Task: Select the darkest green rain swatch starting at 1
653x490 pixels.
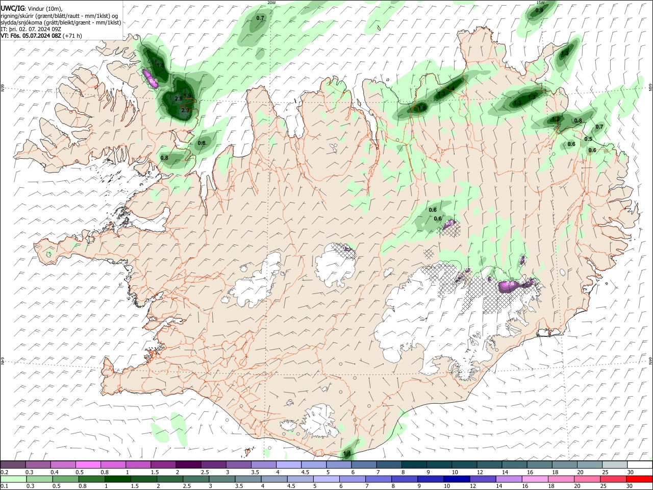Action: (117, 479)
